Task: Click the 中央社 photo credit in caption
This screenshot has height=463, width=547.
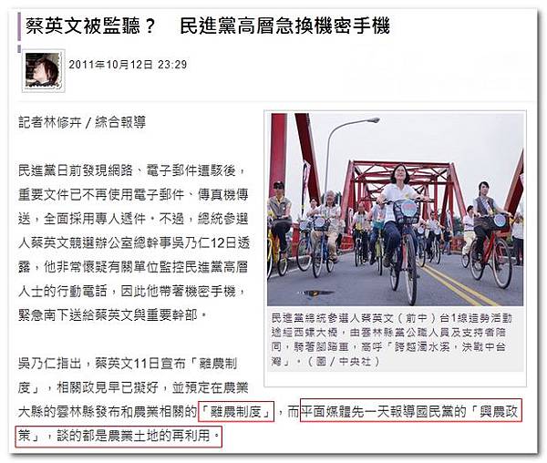Action: coord(355,361)
